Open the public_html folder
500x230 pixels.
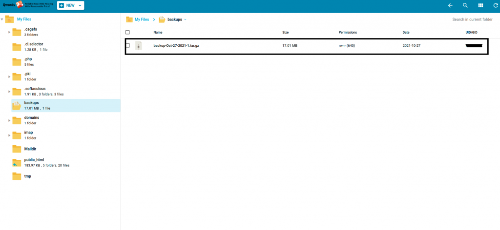click(x=34, y=160)
